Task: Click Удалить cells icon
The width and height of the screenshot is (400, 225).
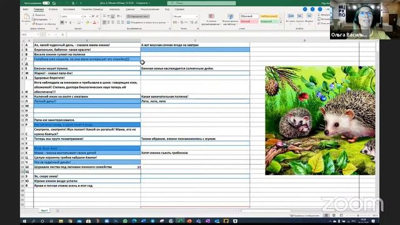Action: coord(300,16)
